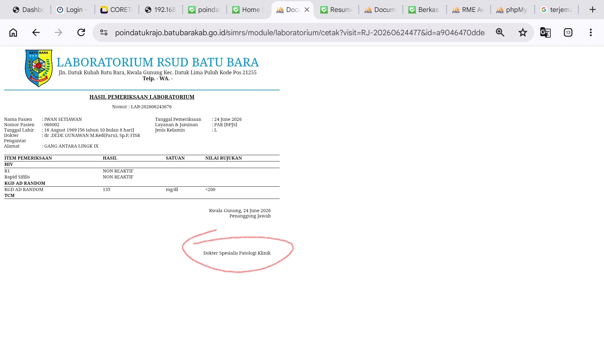Open the tab switcher showing 13
The image size is (604, 344).
[x=568, y=32]
